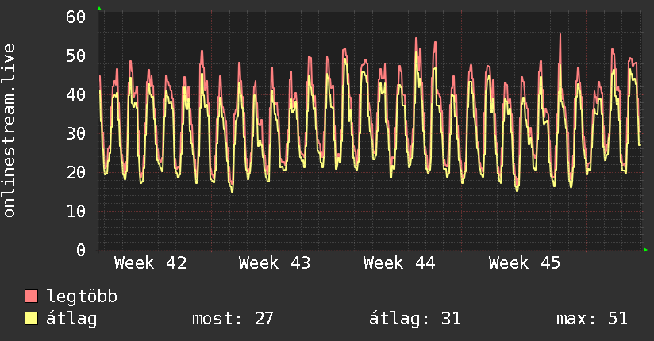
Task: Click the green arrow atop the y-axis
Action: [x=99, y=9]
